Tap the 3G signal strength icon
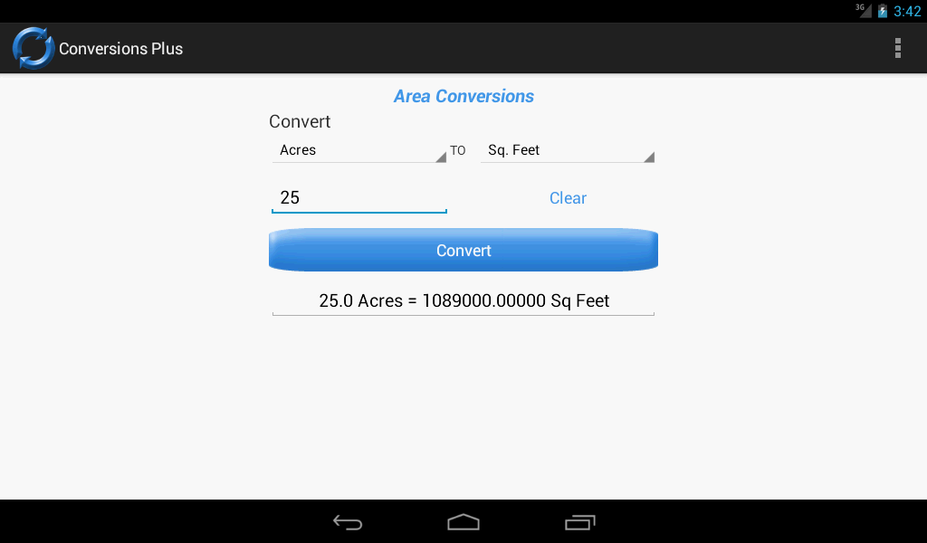Screen dimensions: 927x543 coord(864,10)
